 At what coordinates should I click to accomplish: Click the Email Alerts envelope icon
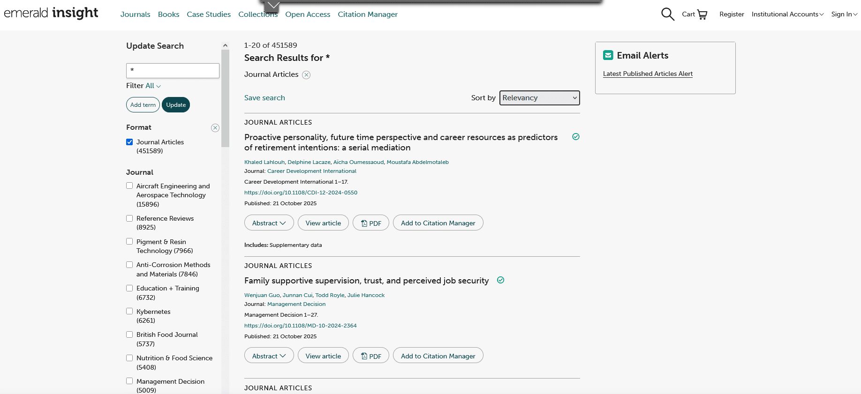coord(608,55)
